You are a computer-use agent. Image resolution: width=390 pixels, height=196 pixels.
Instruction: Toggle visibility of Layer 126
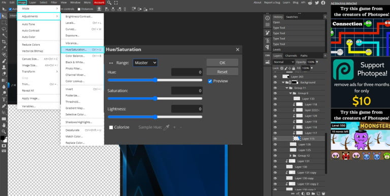click(x=275, y=144)
